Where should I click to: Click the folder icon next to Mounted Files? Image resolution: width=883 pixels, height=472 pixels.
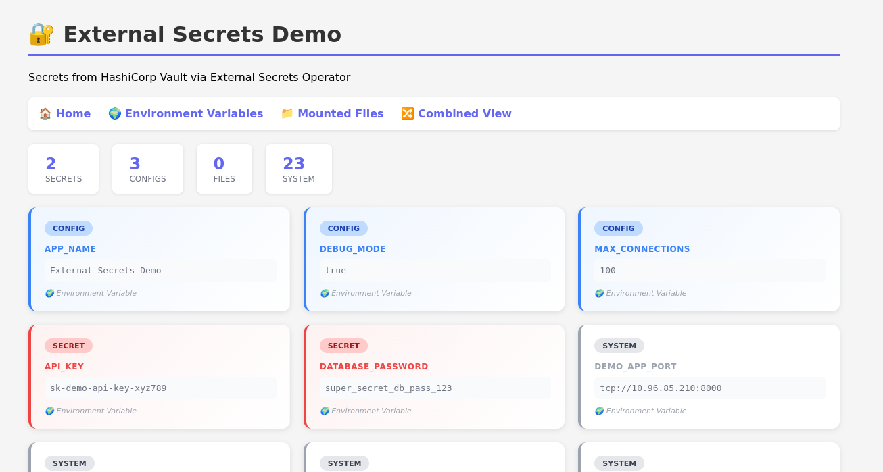tap(287, 113)
